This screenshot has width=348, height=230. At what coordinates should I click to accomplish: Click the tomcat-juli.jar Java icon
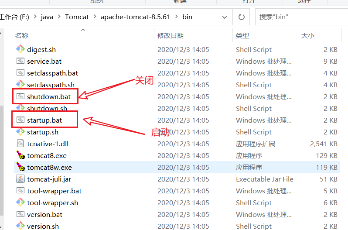tap(20, 179)
